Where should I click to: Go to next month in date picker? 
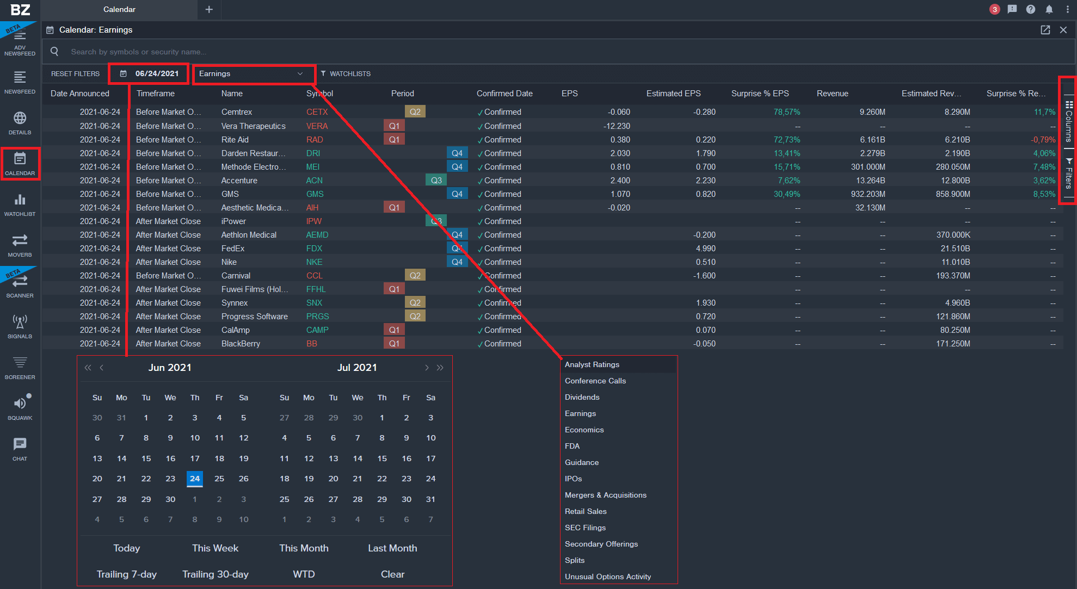[x=427, y=368]
